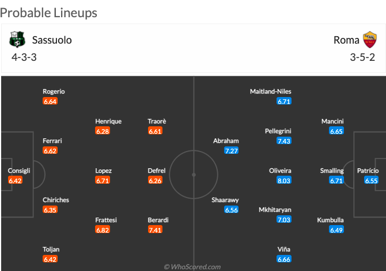
Task: Click Patrício's 6.55 rating badge
Action: (x=371, y=180)
